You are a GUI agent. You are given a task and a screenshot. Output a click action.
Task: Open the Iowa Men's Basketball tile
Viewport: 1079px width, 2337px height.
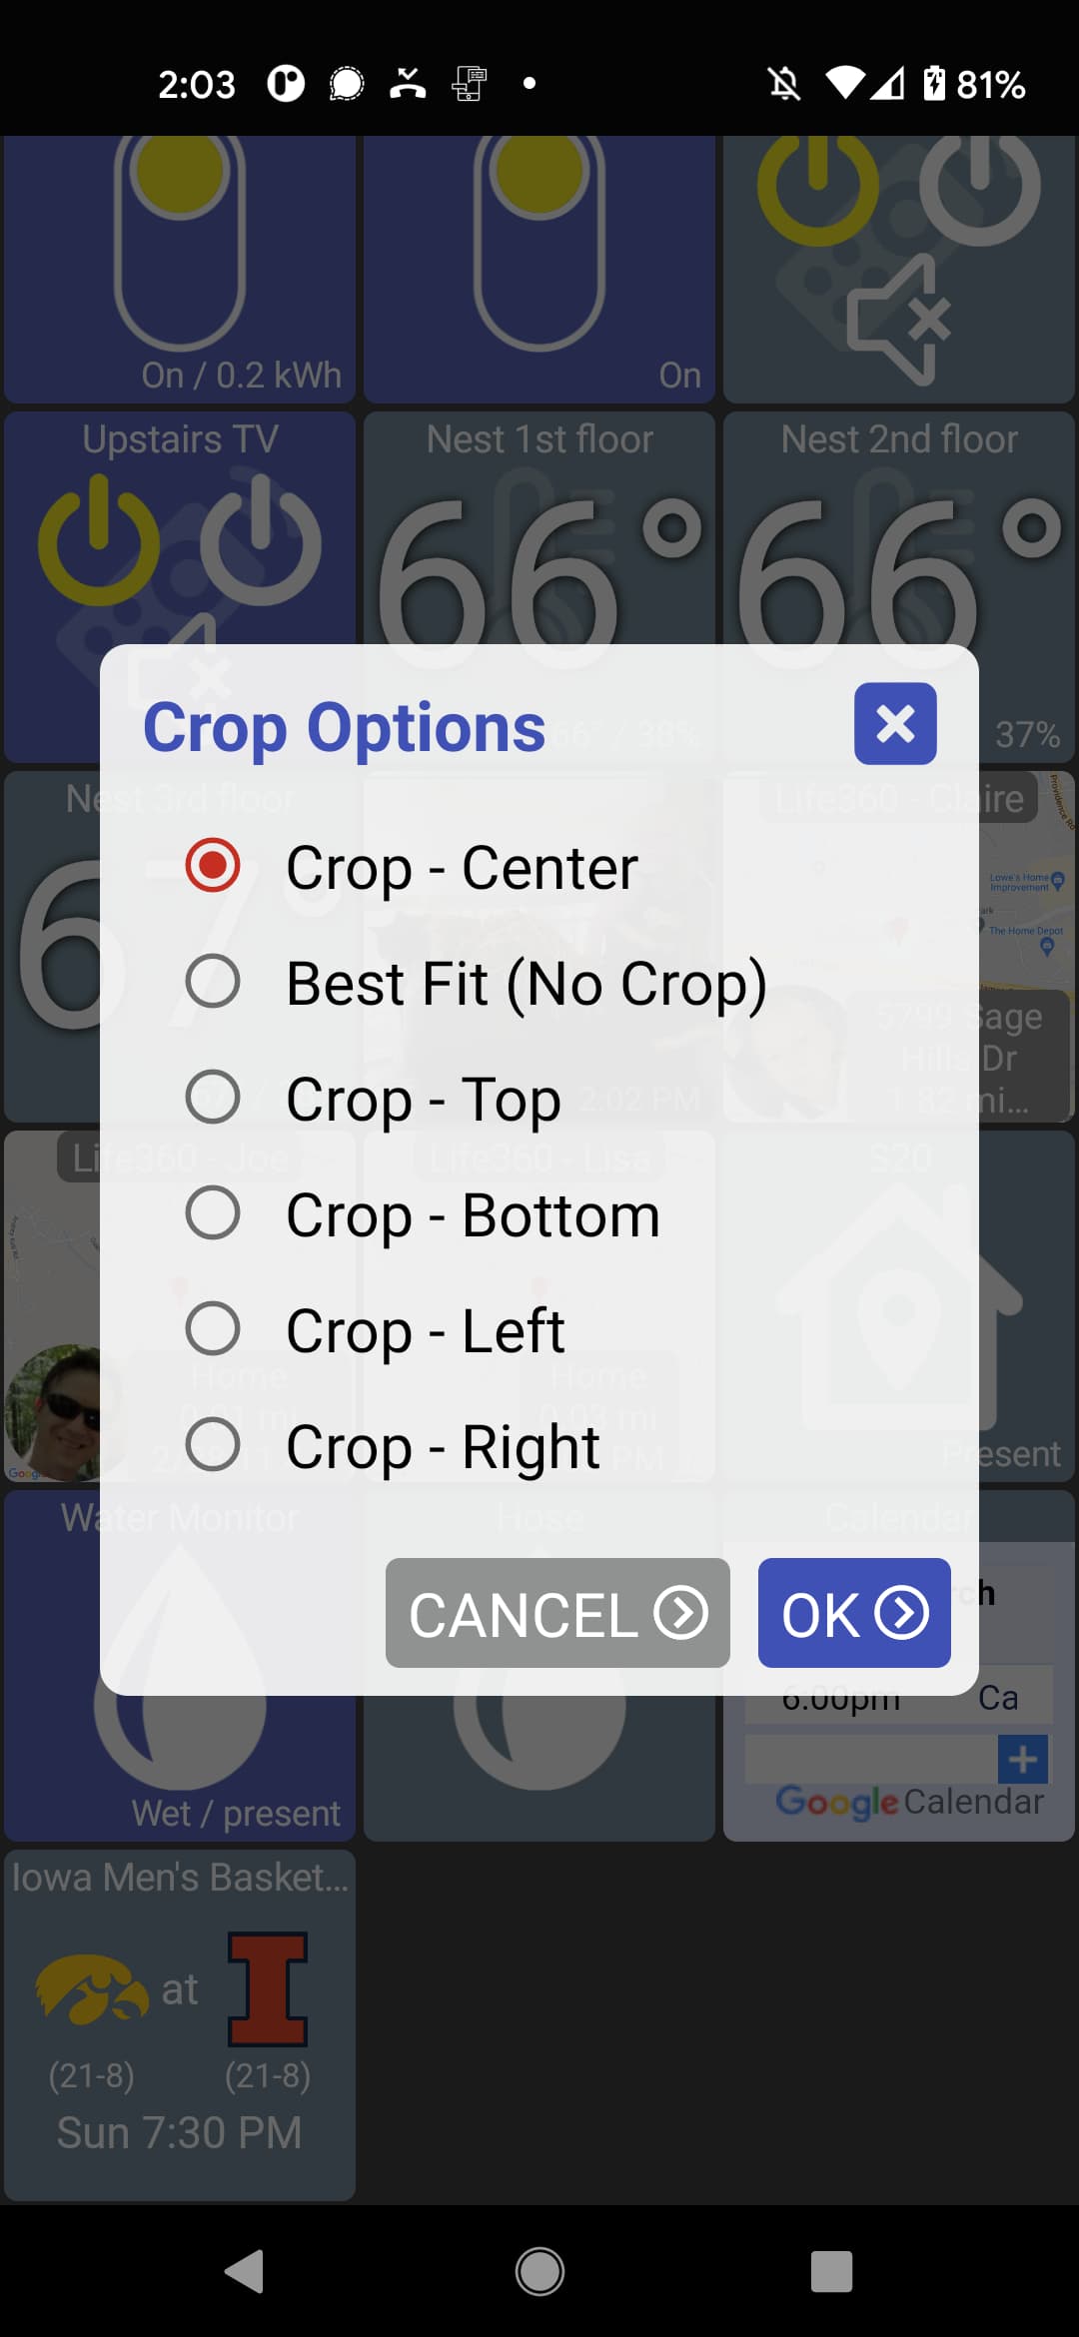(180, 2025)
